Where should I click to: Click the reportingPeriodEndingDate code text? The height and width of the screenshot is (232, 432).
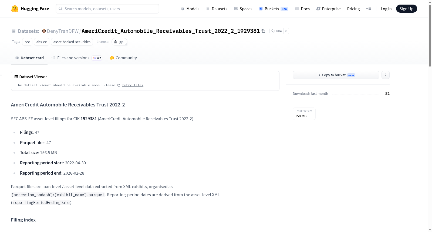(41, 203)
